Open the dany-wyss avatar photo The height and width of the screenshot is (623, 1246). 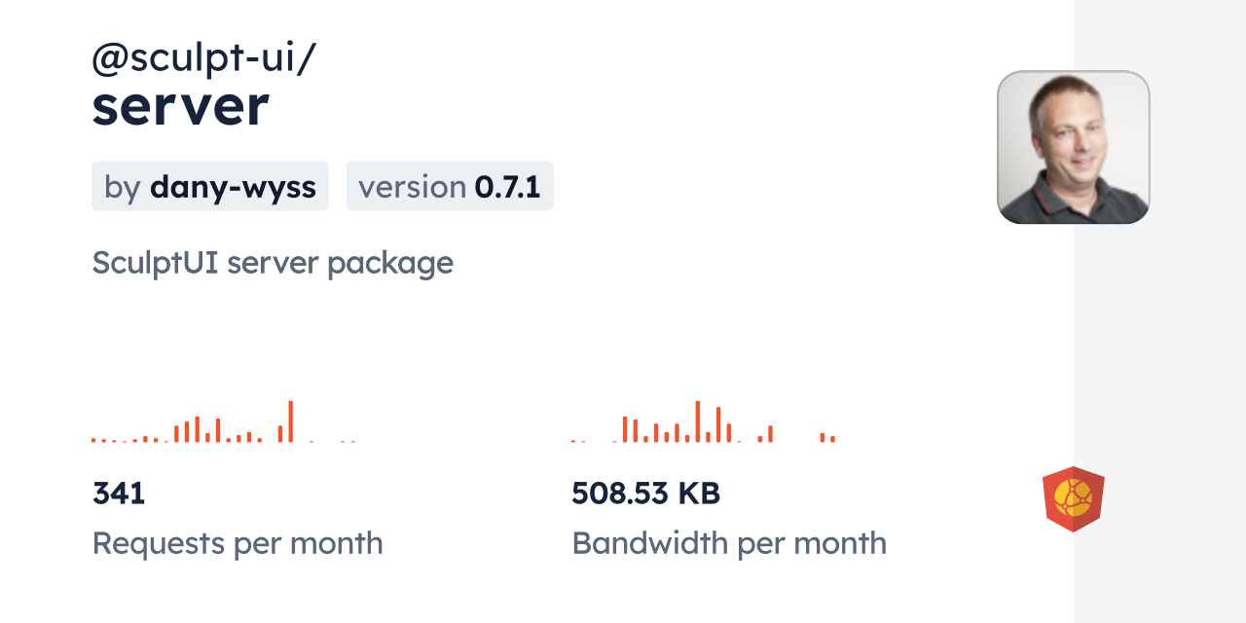1073,147
